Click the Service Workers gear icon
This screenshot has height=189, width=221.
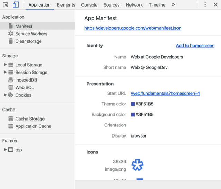tap(11, 34)
